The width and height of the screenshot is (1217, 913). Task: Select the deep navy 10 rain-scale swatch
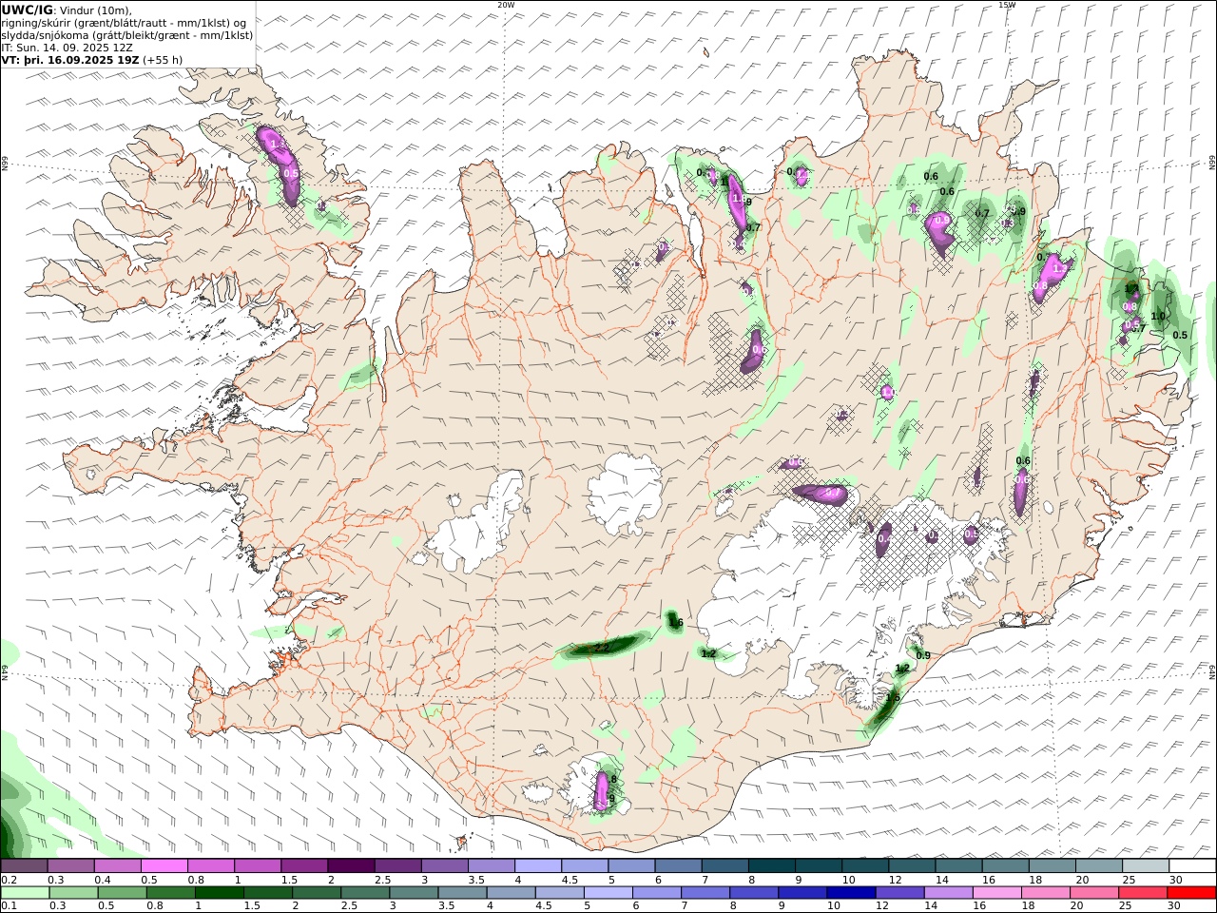[x=850, y=893]
